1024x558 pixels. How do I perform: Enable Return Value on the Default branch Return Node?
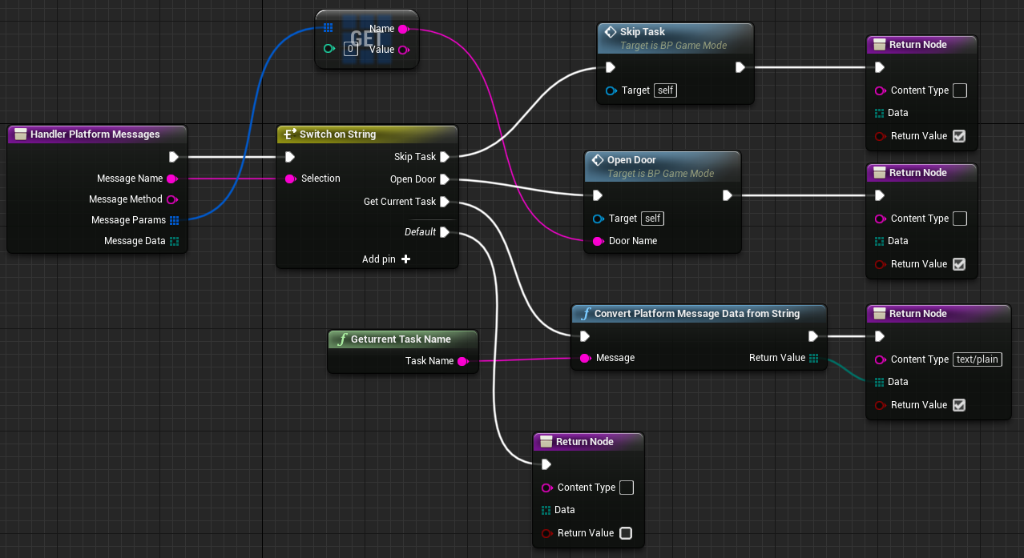coord(626,533)
